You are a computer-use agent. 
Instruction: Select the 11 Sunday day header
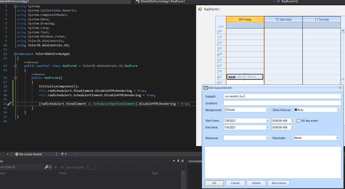(x=322, y=19)
